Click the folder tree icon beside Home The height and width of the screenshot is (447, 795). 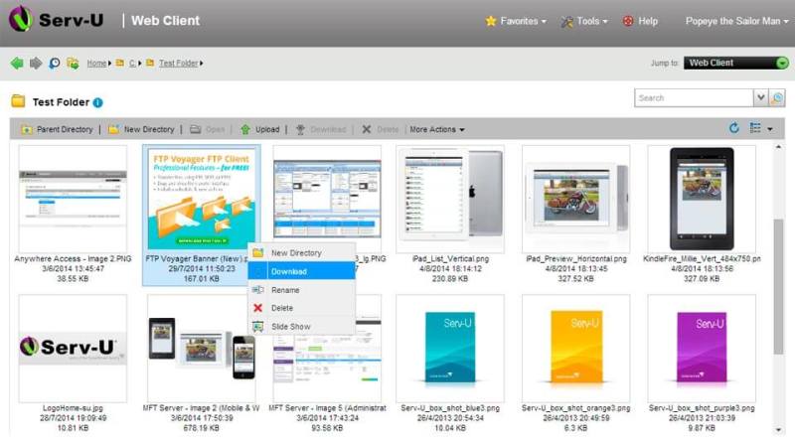click(73, 64)
